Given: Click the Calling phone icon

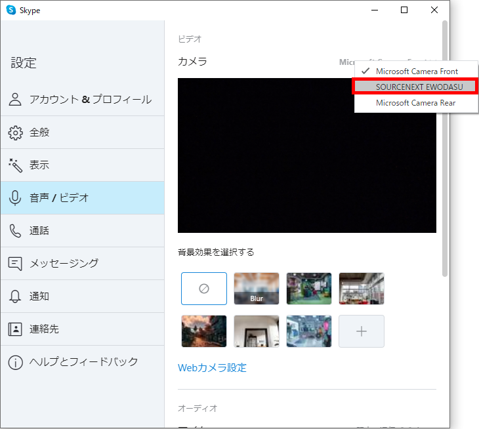Looking at the screenshot, I should 15,231.
